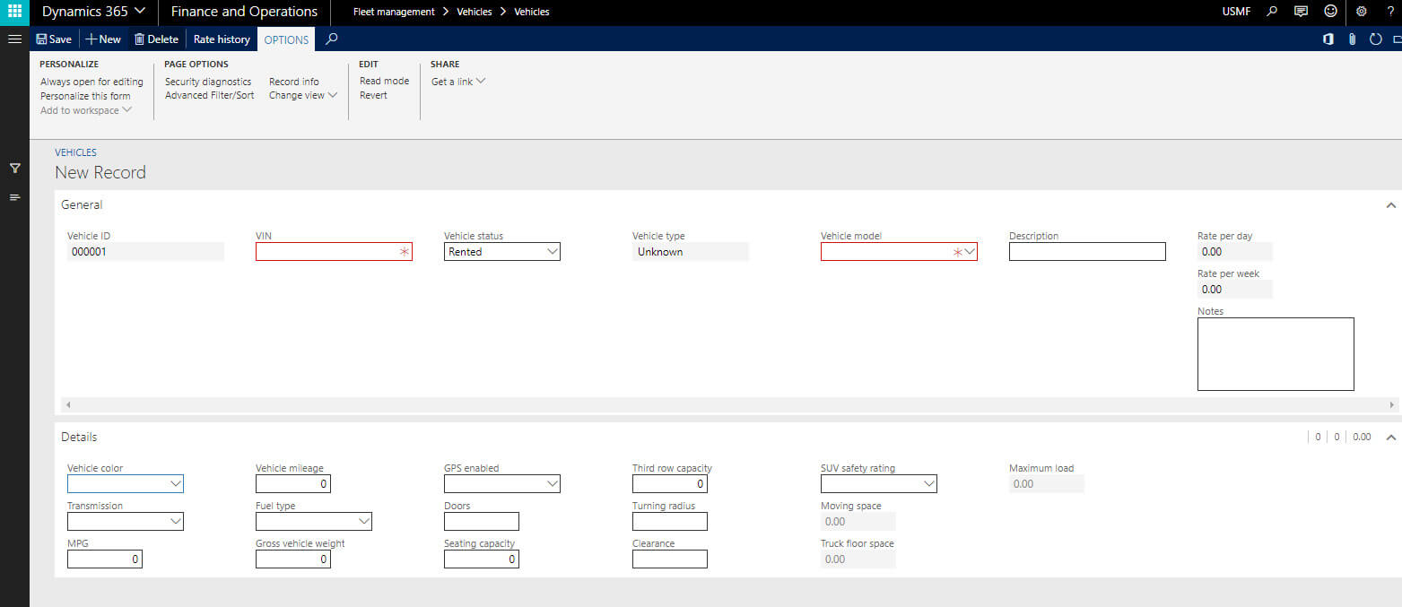
Task: Show the list pane icon
Action: tap(14, 196)
